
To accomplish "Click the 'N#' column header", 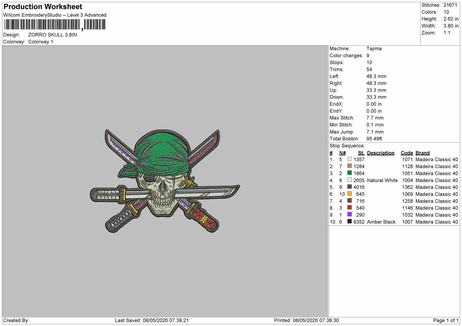I will coord(342,153).
